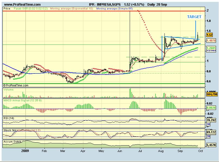This screenshot has width=219, height=162.
Task: Click the 30 level label in RSI panel
Action: pyautogui.click(x=208, y=124)
